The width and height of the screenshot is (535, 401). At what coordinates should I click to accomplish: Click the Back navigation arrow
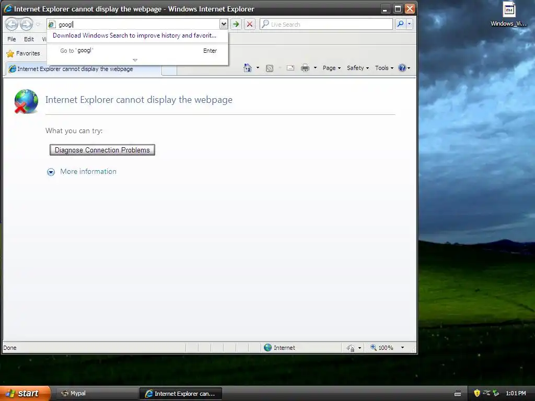click(x=11, y=24)
